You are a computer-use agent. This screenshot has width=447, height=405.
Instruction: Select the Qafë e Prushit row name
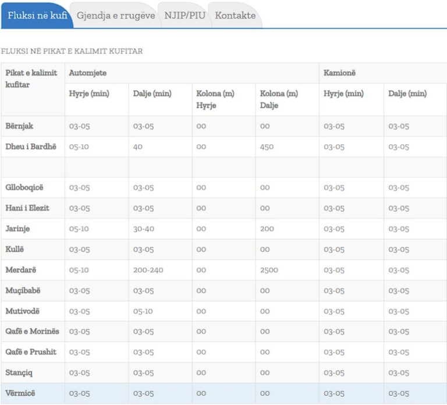[x=31, y=352]
